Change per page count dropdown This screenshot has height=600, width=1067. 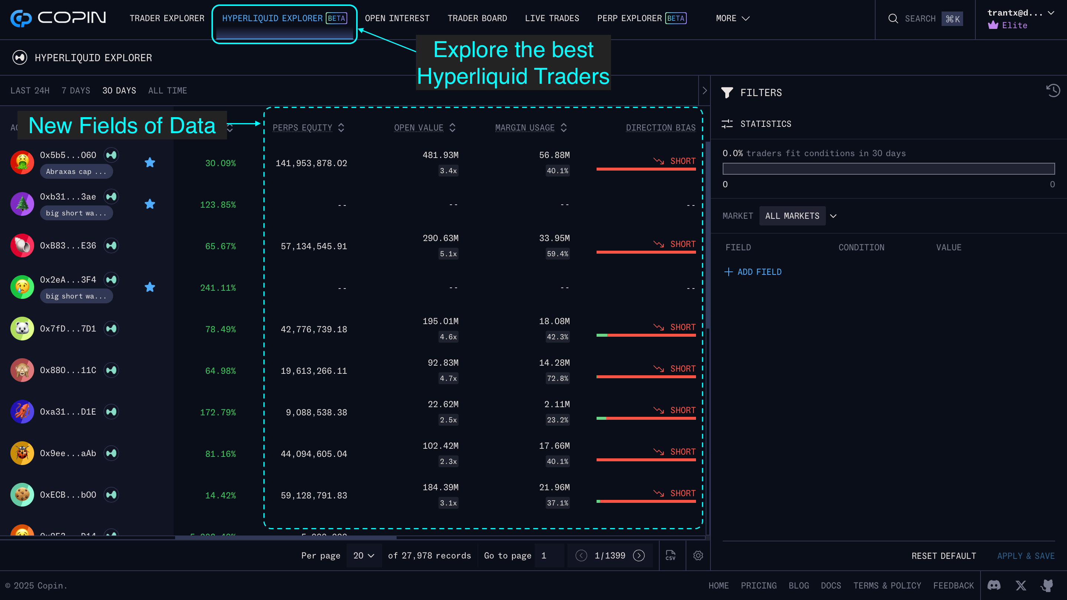(x=363, y=555)
